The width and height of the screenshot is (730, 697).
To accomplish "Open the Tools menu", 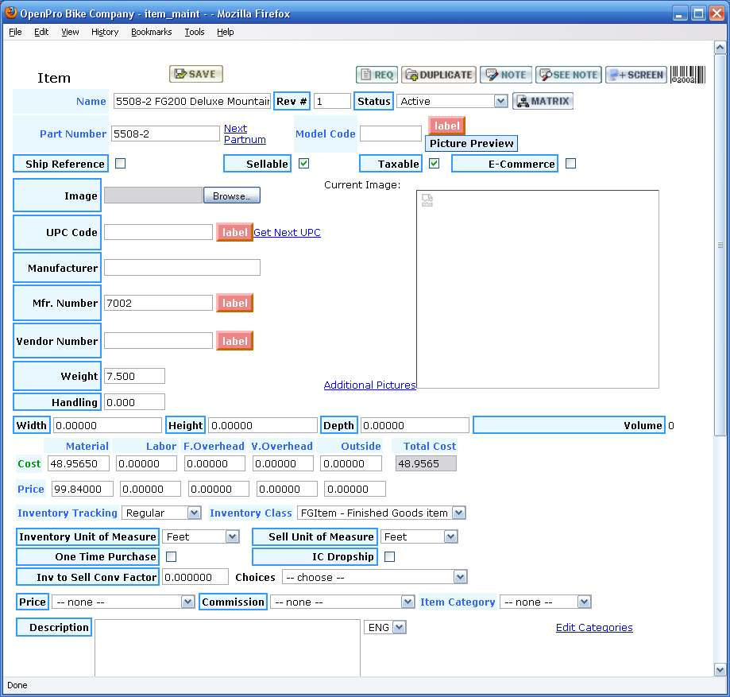I will click(195, 32).
